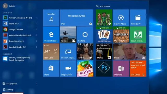Viewport: 167px width, 94px height.
Task: Launch Microsoft Solitaire Collection tile
Action: point(104,35)
